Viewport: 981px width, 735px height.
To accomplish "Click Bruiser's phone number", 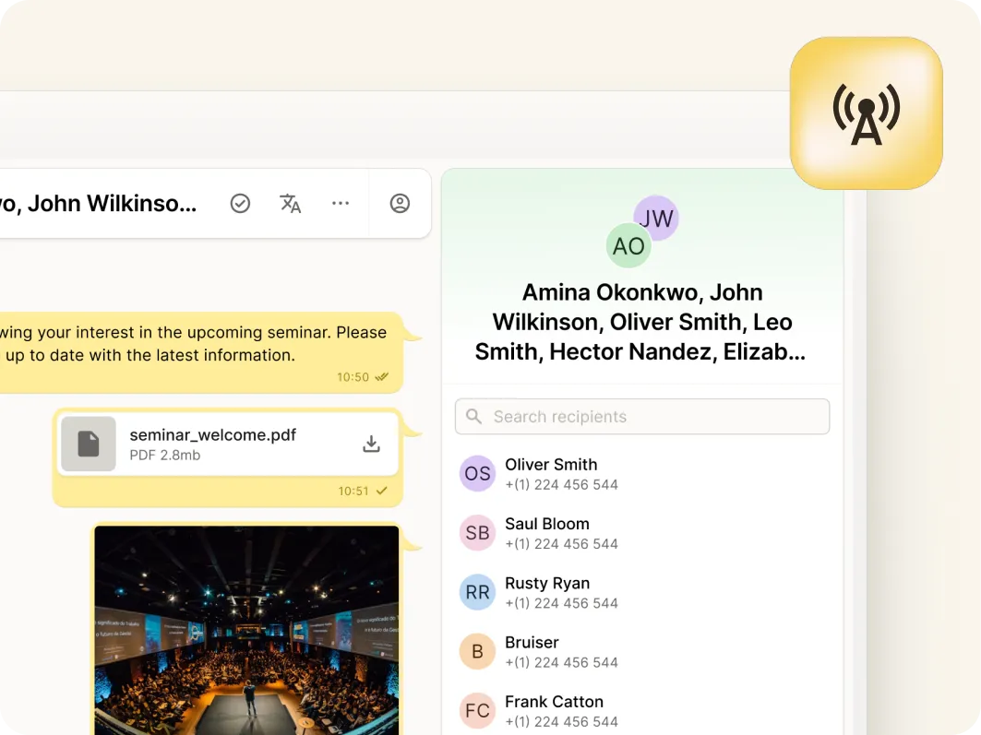I will (562, 662).
